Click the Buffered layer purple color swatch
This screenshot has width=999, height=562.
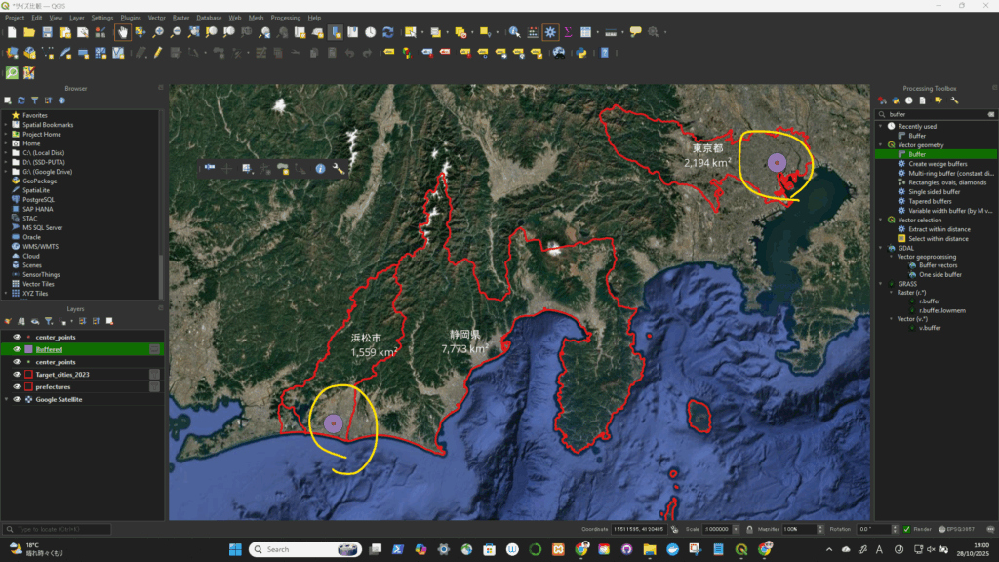[x=28, y=349]
